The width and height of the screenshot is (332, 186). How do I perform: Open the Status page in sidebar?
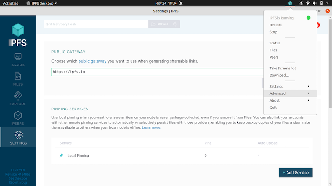pos(18,59)
